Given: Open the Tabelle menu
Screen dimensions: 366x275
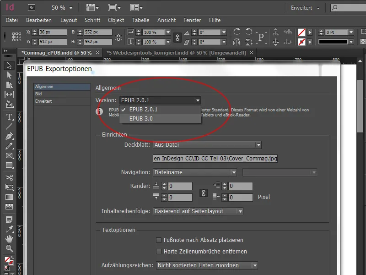Looking at the screenshot, I should click(x=140, y=20).
